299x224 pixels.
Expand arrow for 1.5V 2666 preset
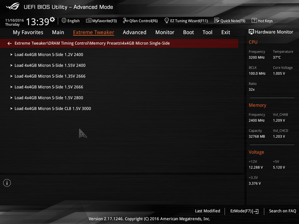pyautogui.click(x=11, y=87)
